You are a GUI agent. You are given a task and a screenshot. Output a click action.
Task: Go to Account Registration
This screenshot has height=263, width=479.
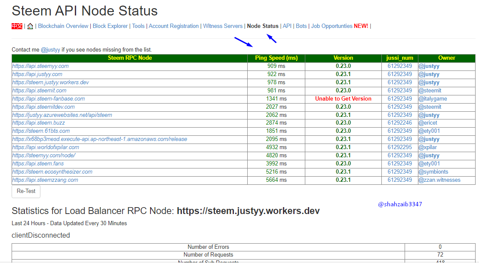pyautogui.click(x=174, y=26)
